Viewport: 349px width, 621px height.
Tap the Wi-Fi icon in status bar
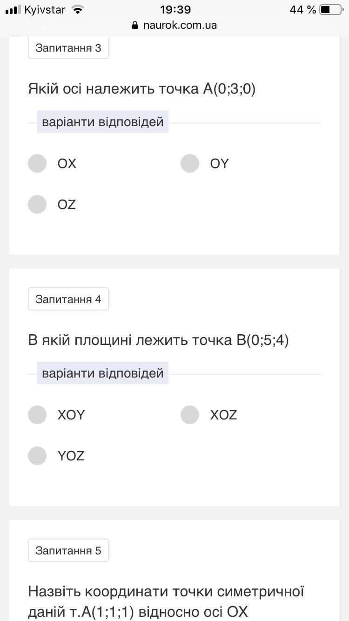coord(78,10)
